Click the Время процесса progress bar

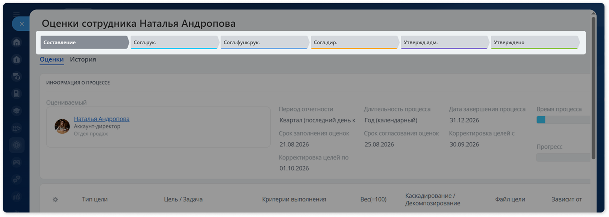pyautogui.click(x=563, y=120)
